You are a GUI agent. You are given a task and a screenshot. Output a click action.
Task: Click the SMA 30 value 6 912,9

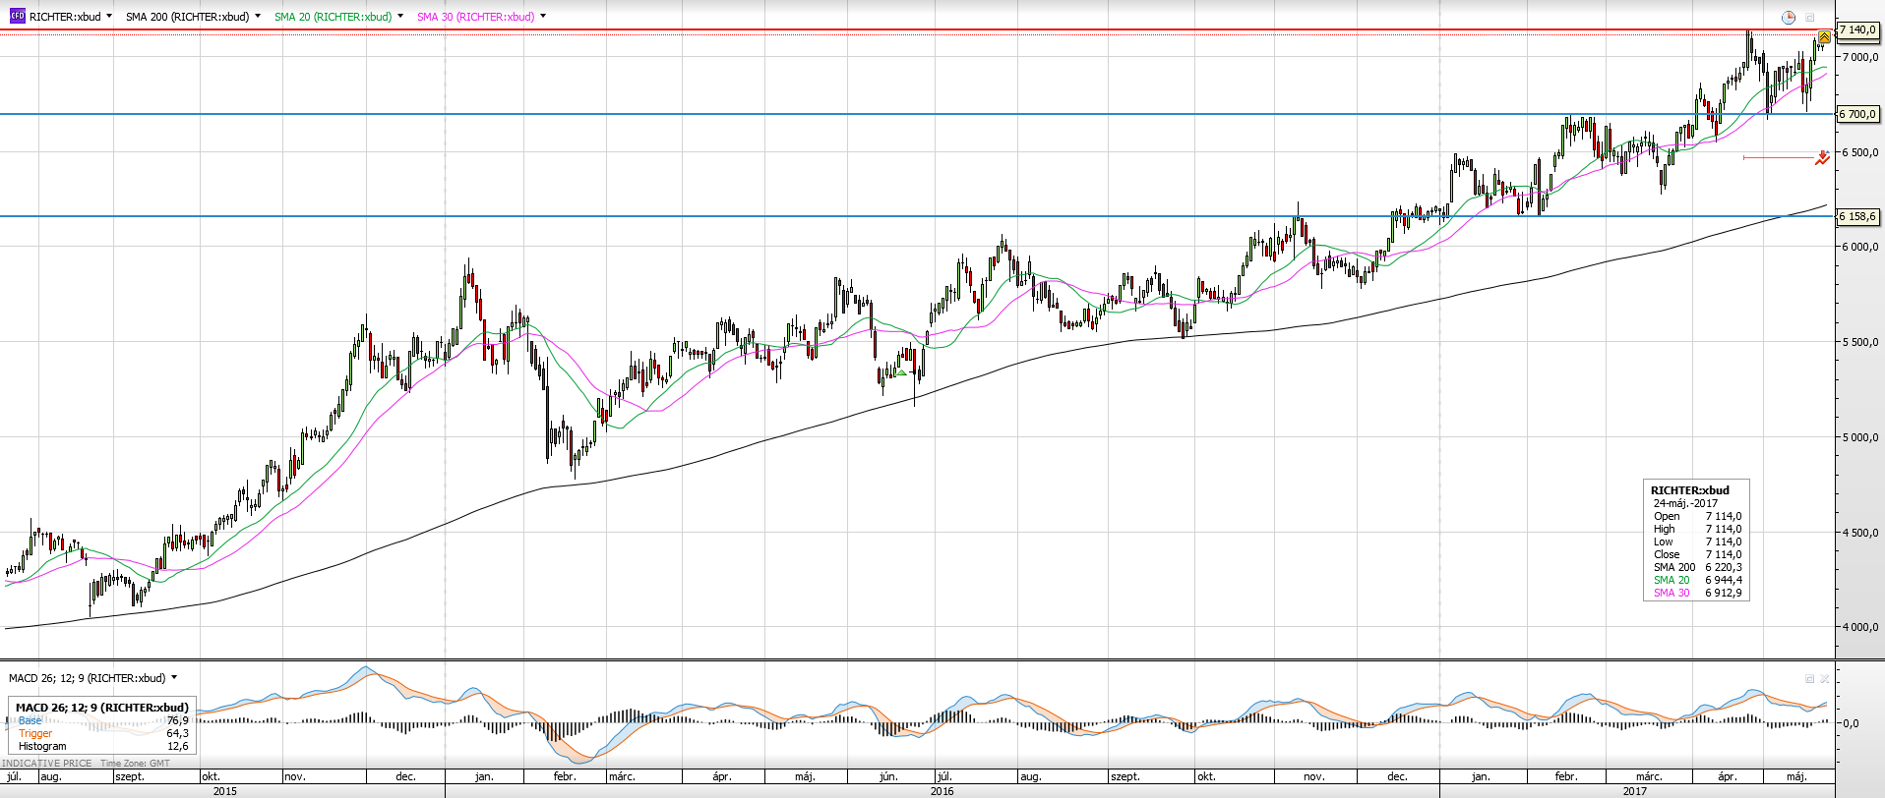tap(1724, 593)
